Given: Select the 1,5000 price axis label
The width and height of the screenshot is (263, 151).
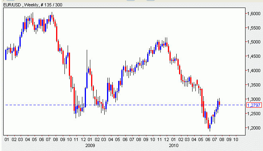Looking at the screenshot, I should pos(254,42).
